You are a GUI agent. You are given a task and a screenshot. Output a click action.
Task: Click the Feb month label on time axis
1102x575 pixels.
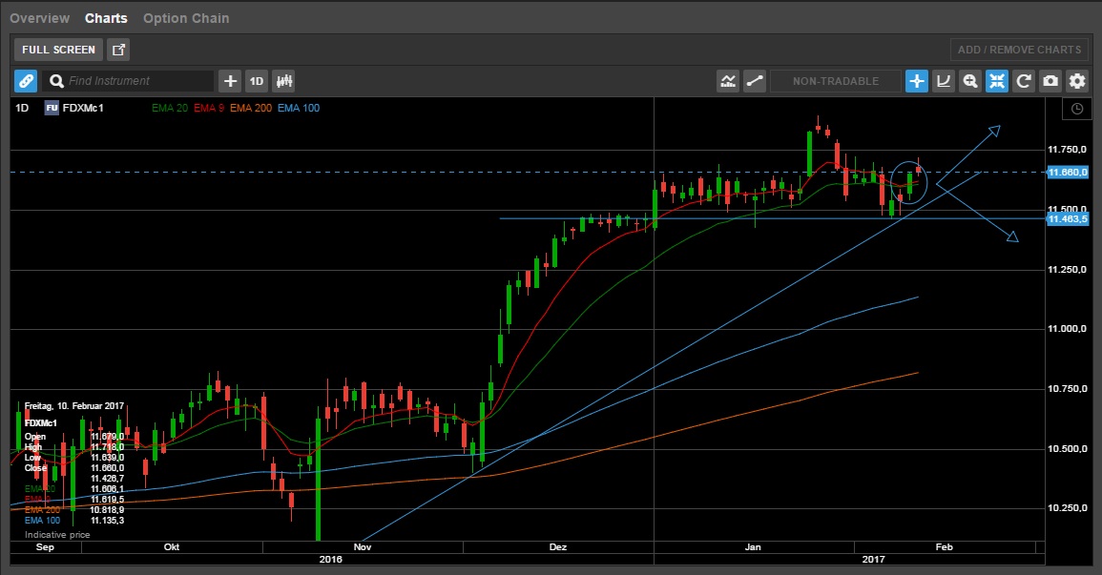pos(944,547)
